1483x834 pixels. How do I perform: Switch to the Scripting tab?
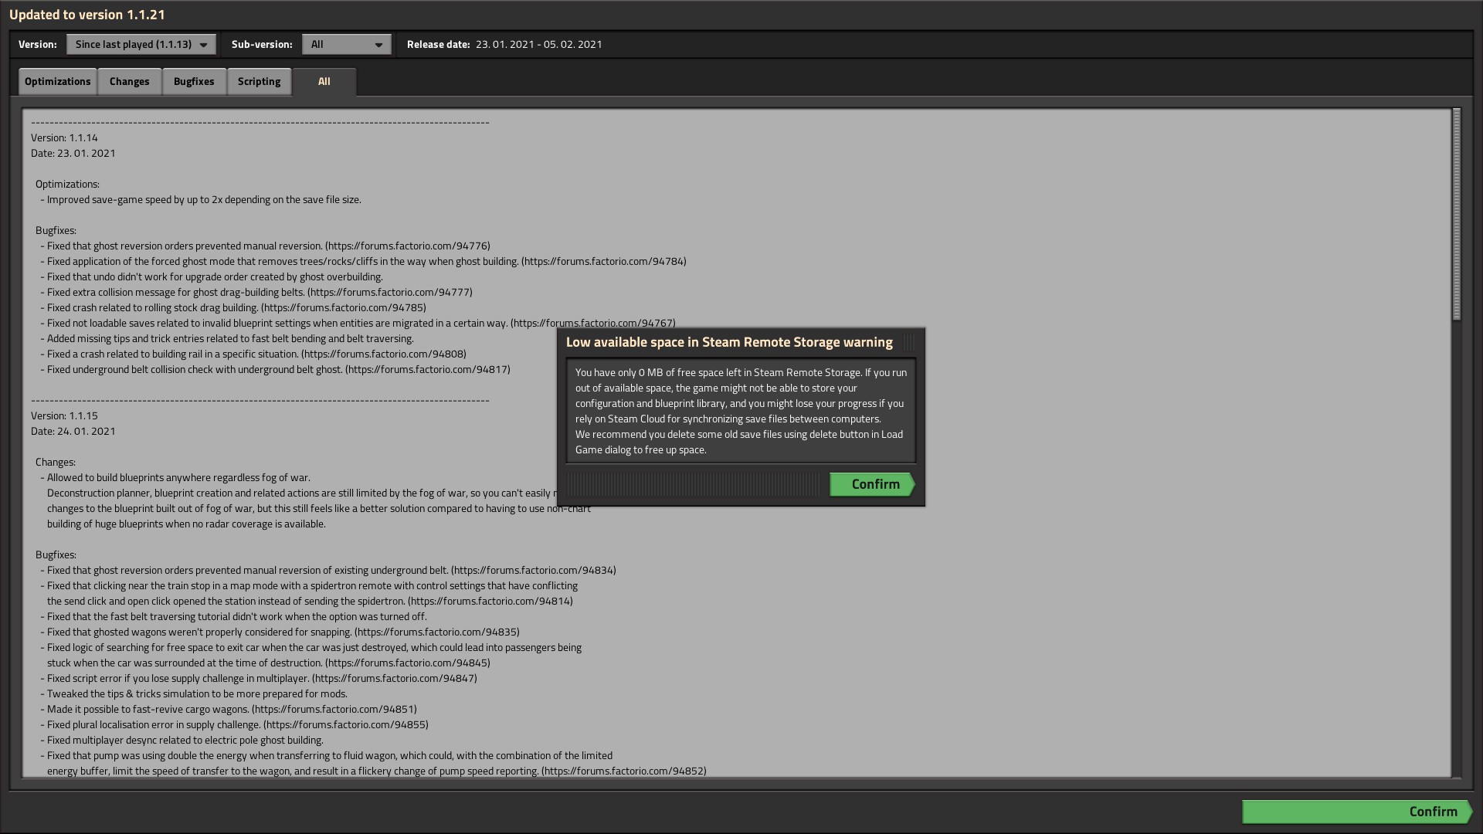point(259,81)
